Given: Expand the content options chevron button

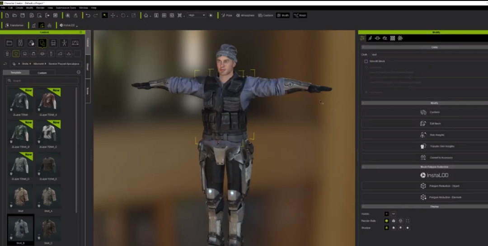Looking at the screenshot, I should pos(79,72).
